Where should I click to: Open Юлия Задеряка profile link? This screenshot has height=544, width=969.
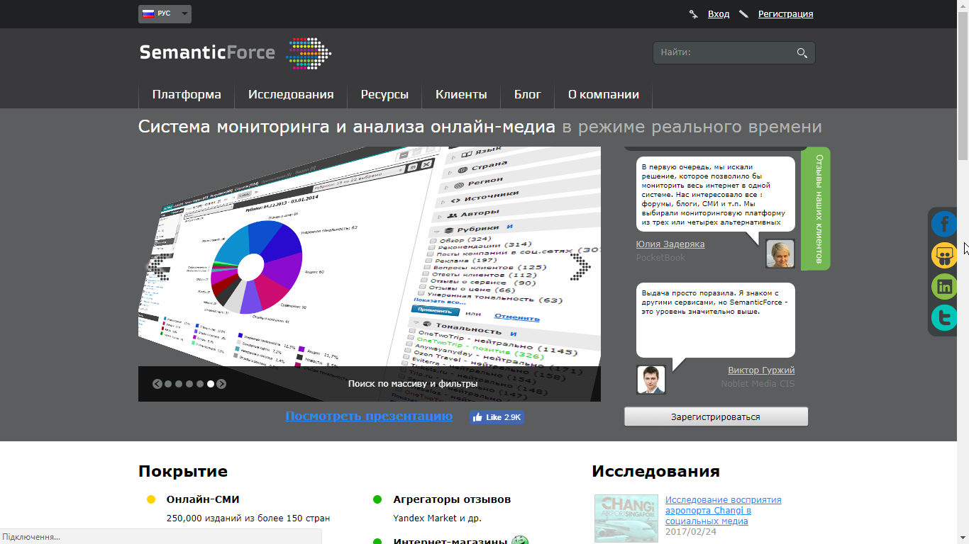(670, 244)
